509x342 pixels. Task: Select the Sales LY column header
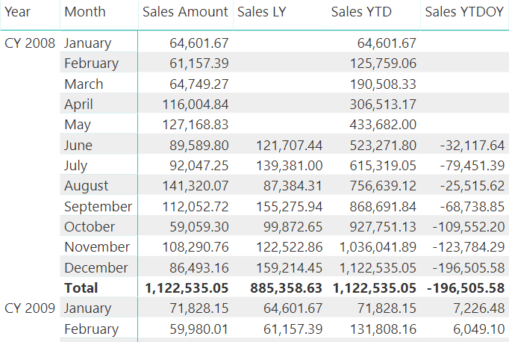[x=262, y=12]
